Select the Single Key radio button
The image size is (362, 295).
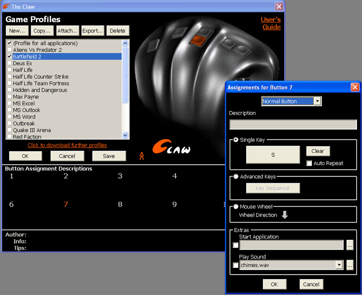236,140
